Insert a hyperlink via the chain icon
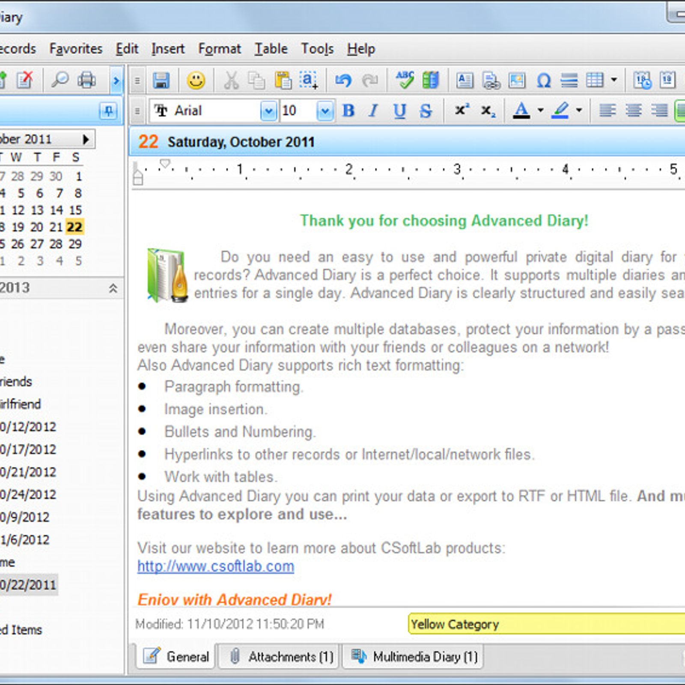Screen dimensions: 685x685 pos(491,80)
